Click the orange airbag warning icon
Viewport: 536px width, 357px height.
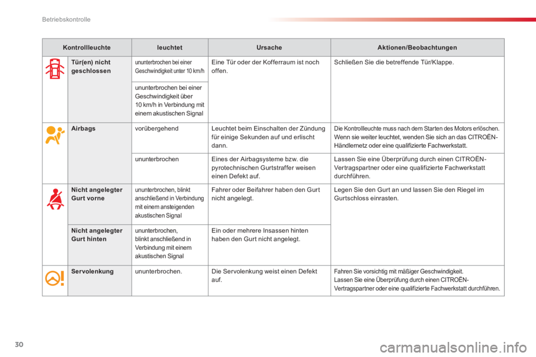(x=55, y=135)
